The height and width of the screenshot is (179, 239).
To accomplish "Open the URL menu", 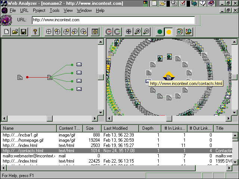I will point(24,10).
